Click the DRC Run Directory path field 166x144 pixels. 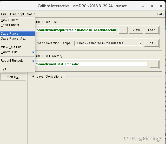point(91,64)
